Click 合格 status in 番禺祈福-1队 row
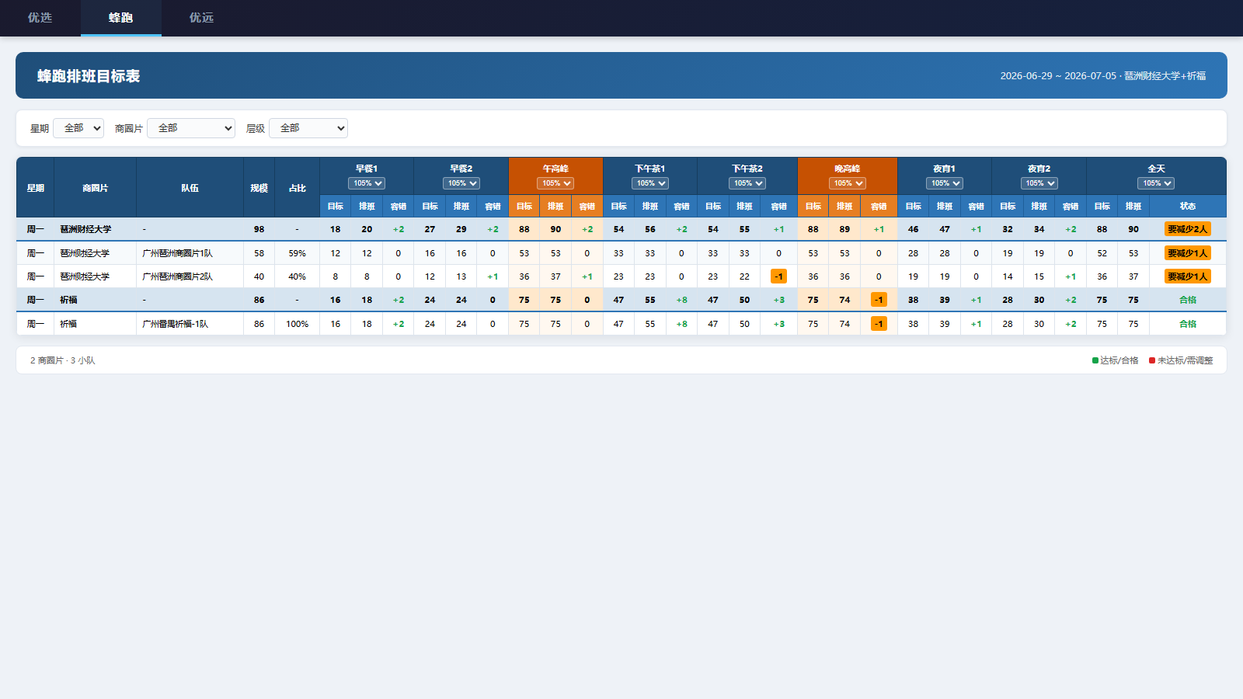This screenshot has width=1243, height=699. tap(1188, 324)
